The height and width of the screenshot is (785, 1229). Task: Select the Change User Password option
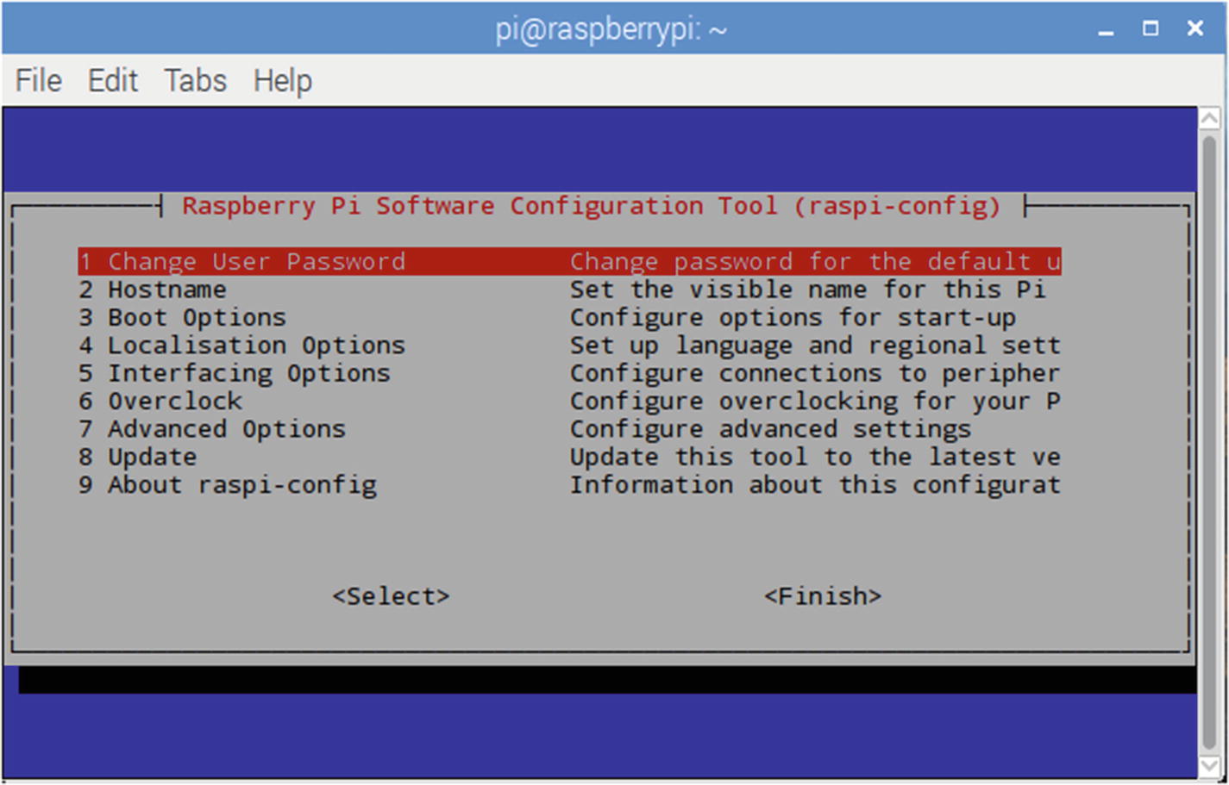tap(569, 261)
